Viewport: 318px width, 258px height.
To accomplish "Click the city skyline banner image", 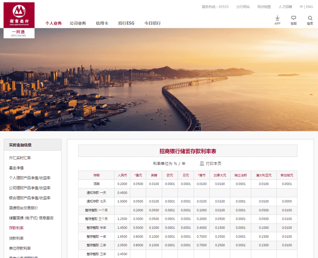I will click(159, 80).
